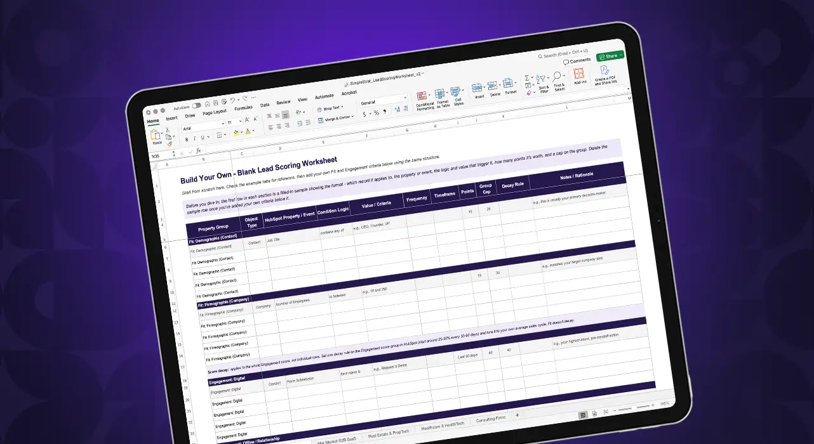Open the View ribbon tab

(302, 100)
